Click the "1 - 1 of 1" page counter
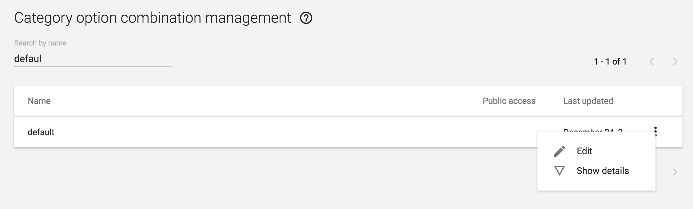 (610, 61)
